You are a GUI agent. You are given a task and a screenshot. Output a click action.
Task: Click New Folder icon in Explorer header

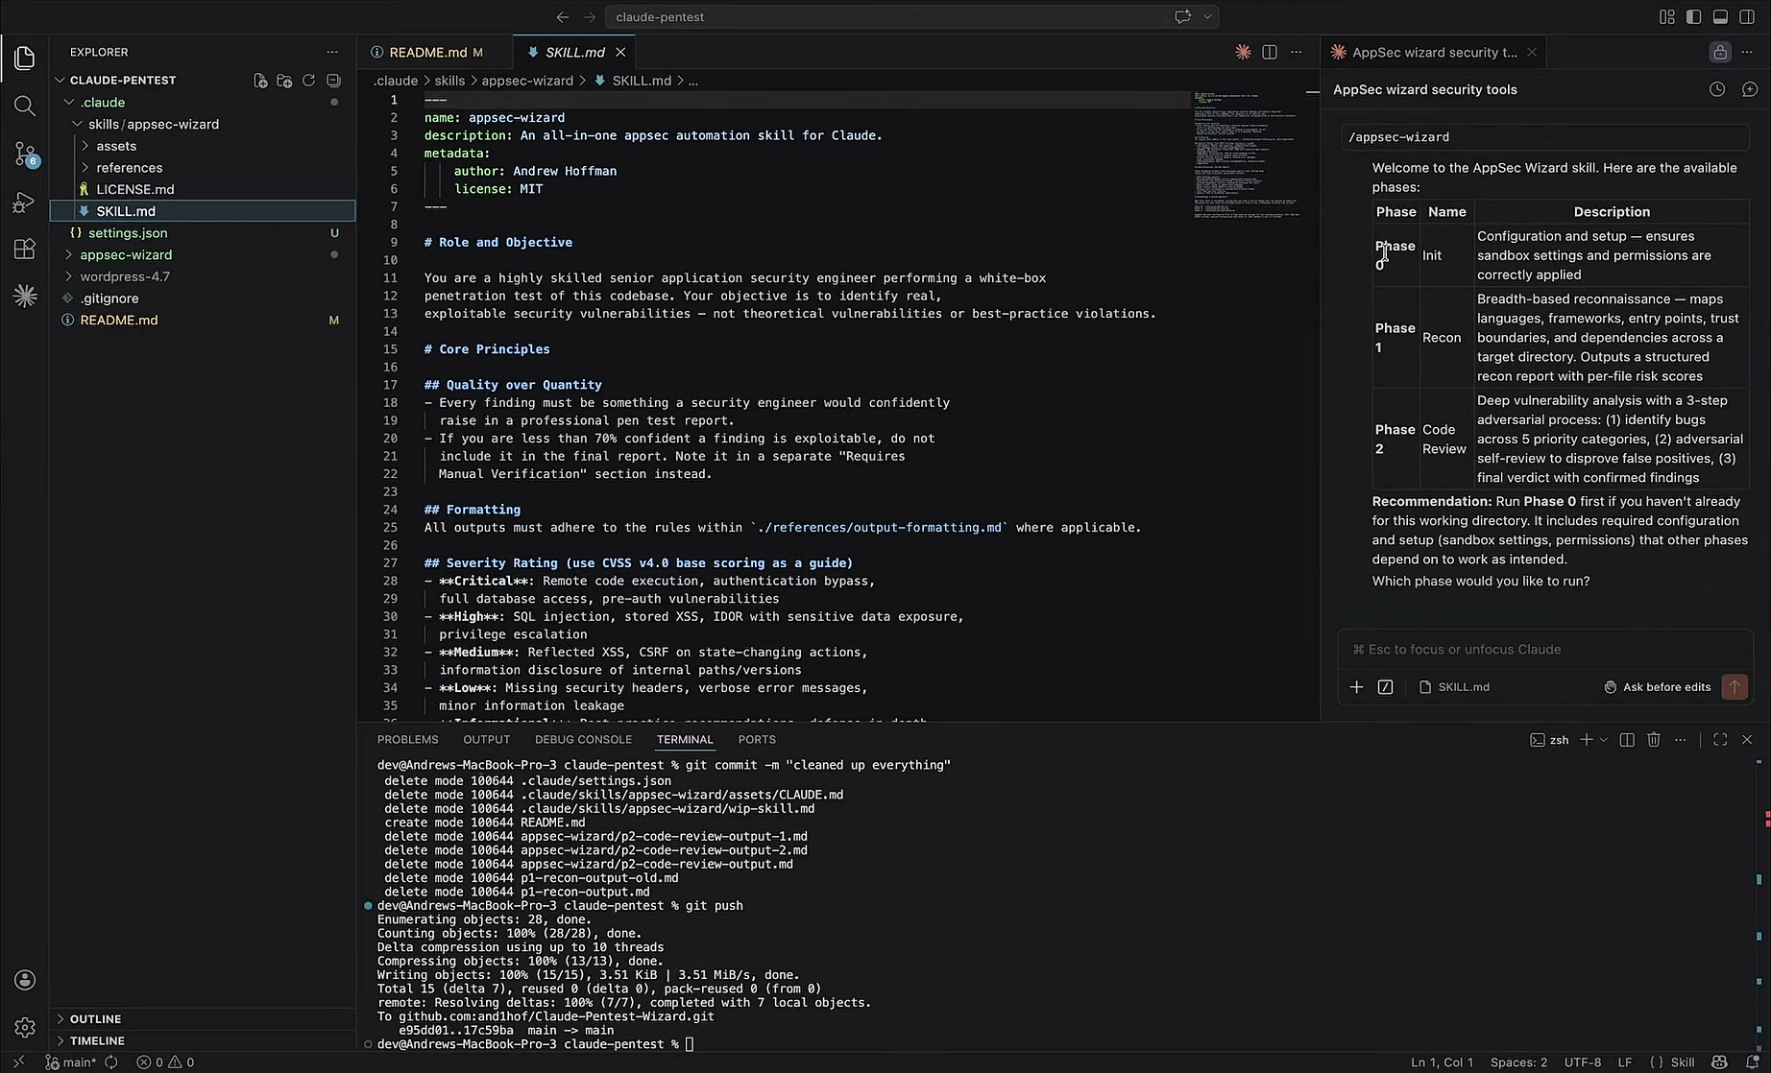(284, 81)
